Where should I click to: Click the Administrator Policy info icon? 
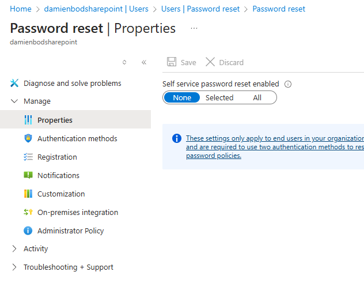(x=28, y=231)
